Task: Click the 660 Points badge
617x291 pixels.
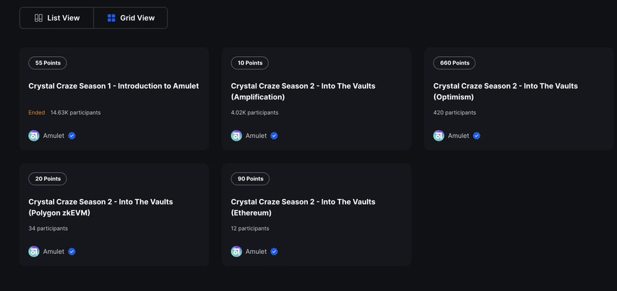Action: 455,63
